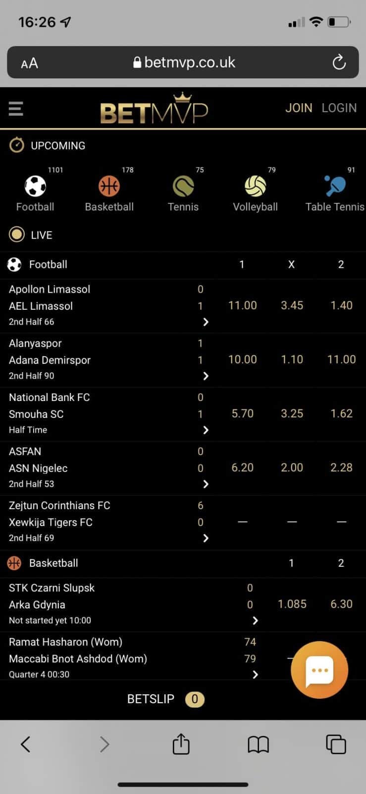Expand the ASFAN vs ASN Nigelec match
The image size is (366, 794).
point(206,484)
